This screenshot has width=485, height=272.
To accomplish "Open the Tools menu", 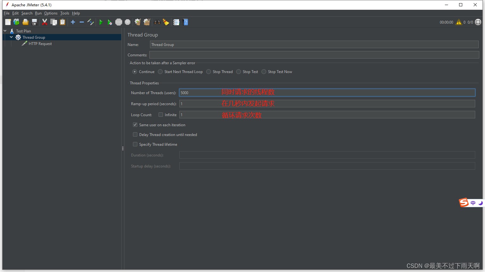I will point(65,13).
